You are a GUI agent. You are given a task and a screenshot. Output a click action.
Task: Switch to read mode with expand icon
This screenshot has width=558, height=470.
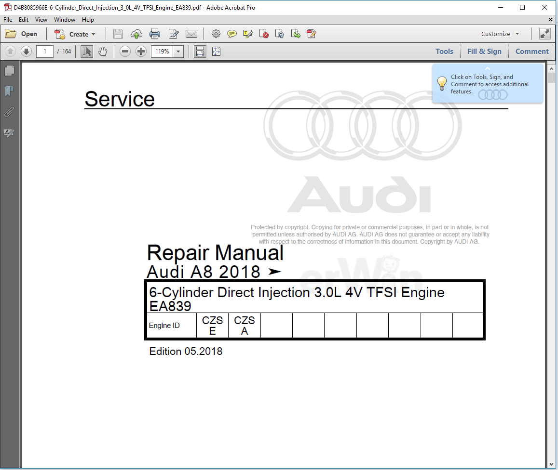[545, 34]
